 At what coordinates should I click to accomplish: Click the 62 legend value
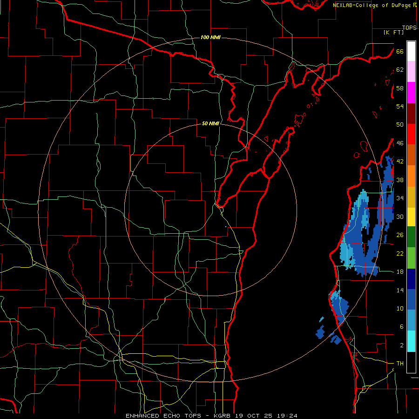(400, 70)
